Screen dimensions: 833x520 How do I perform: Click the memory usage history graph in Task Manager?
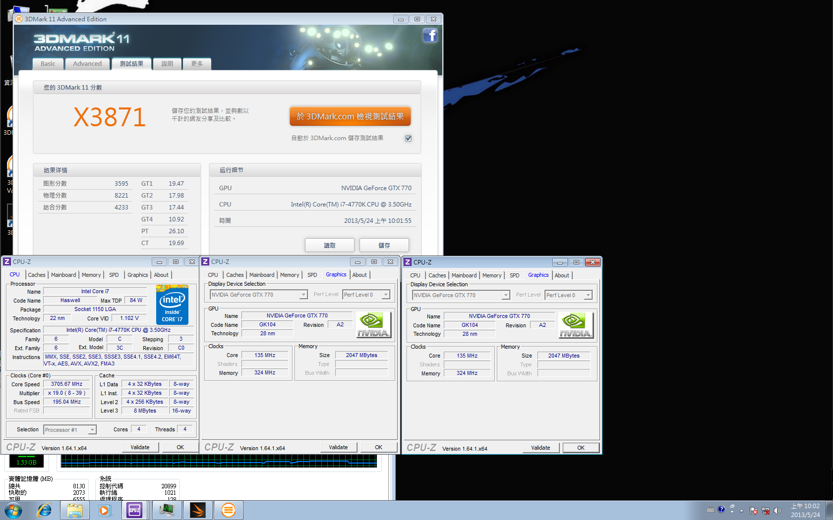(219, 462)
